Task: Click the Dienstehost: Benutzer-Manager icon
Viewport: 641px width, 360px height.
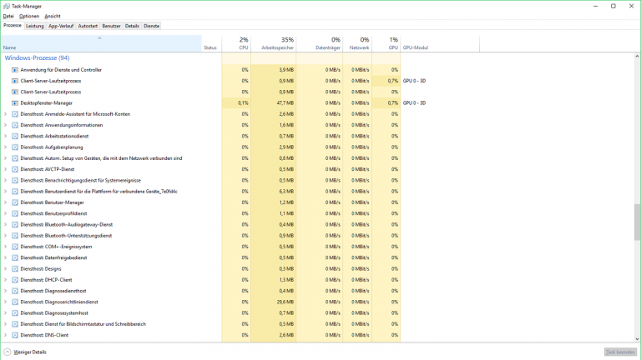Action: (15, 202)
